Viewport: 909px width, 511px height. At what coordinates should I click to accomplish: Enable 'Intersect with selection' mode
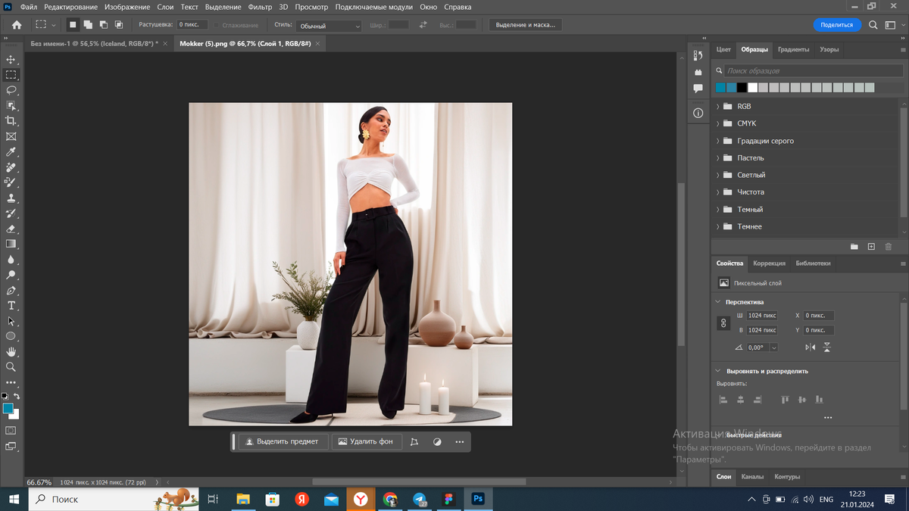[119, 25]
